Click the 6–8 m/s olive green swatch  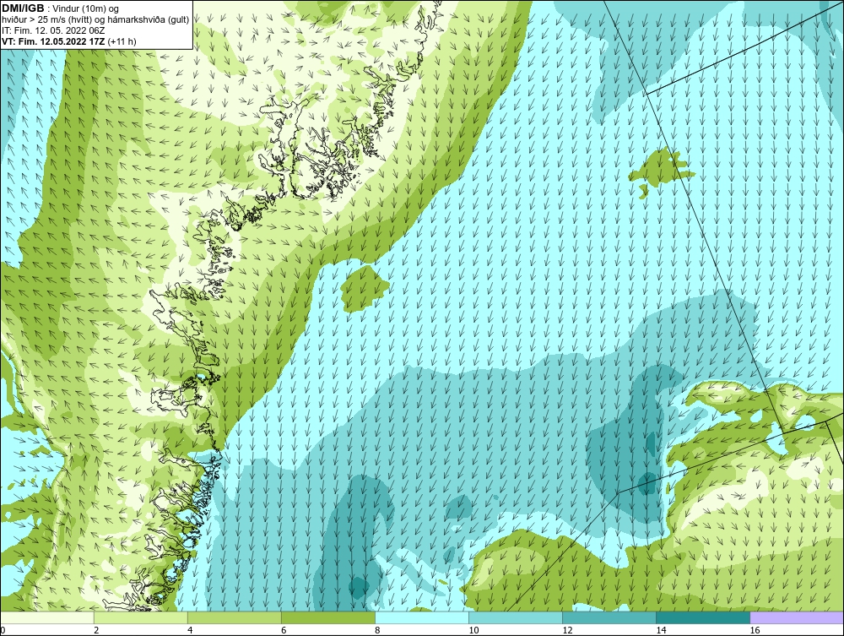click(328, 617)
